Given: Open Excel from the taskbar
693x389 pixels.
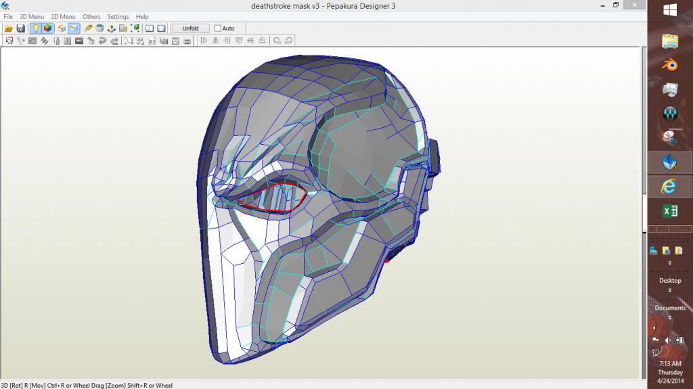Looking at the screenshot, I should click(x=670, y=211).
